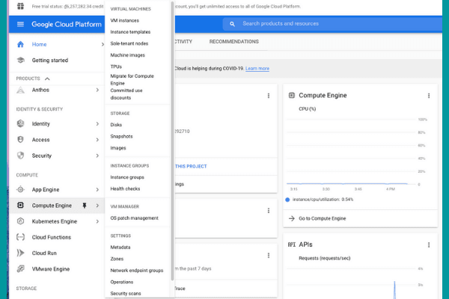
Task: Click the Security shield icon
Action: coord(20,155)
